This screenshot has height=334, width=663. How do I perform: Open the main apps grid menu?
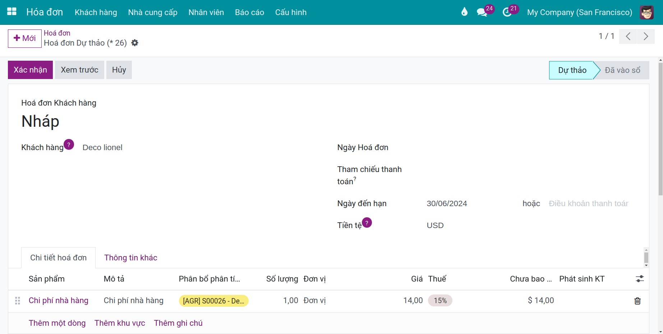point(12,12)
